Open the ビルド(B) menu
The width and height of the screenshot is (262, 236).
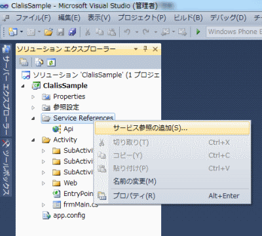[188, 18]
